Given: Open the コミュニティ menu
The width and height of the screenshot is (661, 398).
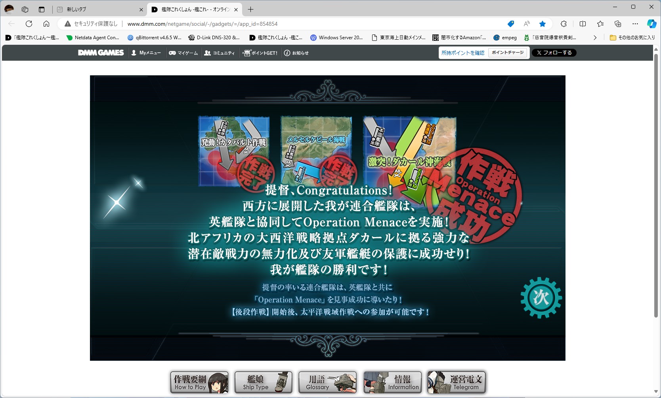Looking at the screenshot, I should [219, 53].
